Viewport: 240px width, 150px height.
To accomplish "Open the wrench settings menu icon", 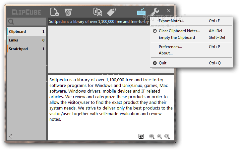I will point(155,12).
